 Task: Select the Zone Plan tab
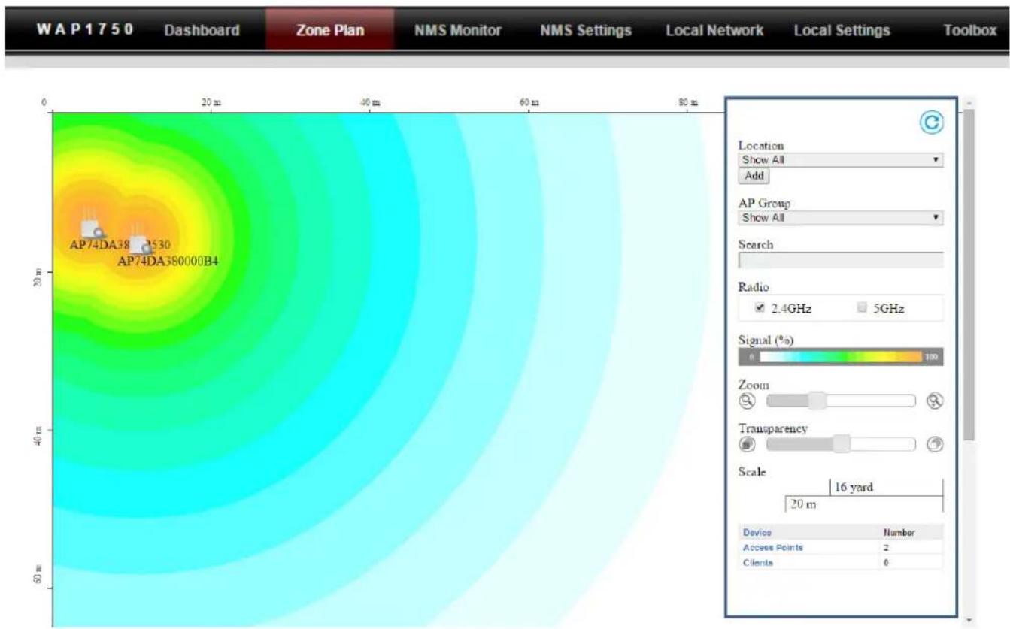[330, 31]
